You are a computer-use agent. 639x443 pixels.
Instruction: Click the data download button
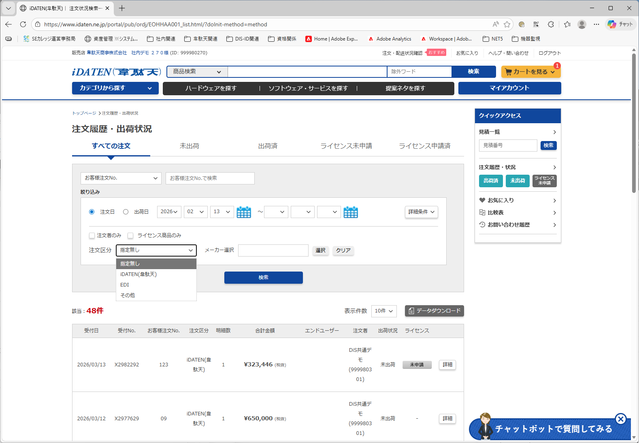[435, 311]
